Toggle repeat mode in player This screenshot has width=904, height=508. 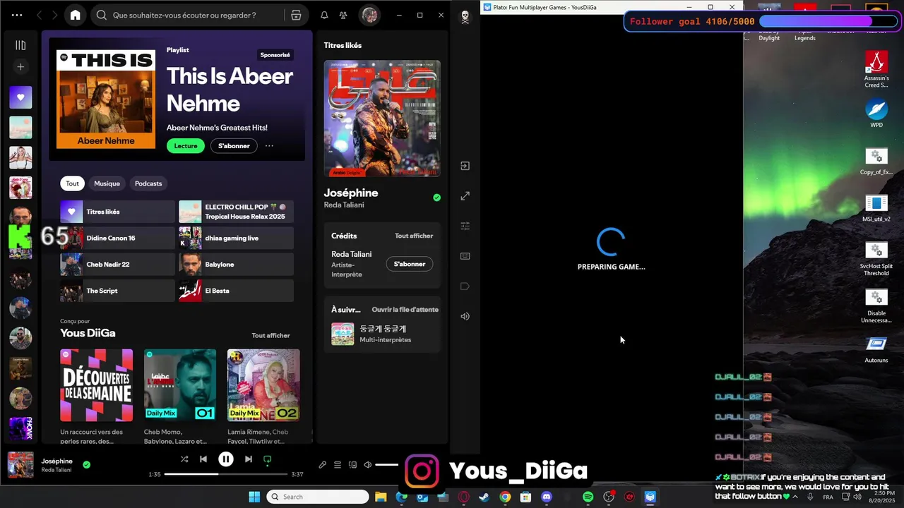click(x=267, y=459)
